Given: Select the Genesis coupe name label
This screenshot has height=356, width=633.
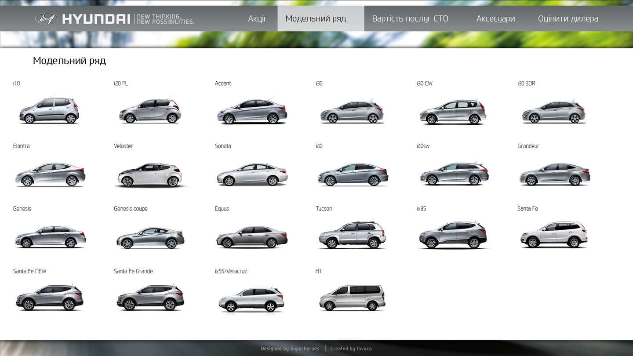Looking at the screenshot, I should pos(131,209).
